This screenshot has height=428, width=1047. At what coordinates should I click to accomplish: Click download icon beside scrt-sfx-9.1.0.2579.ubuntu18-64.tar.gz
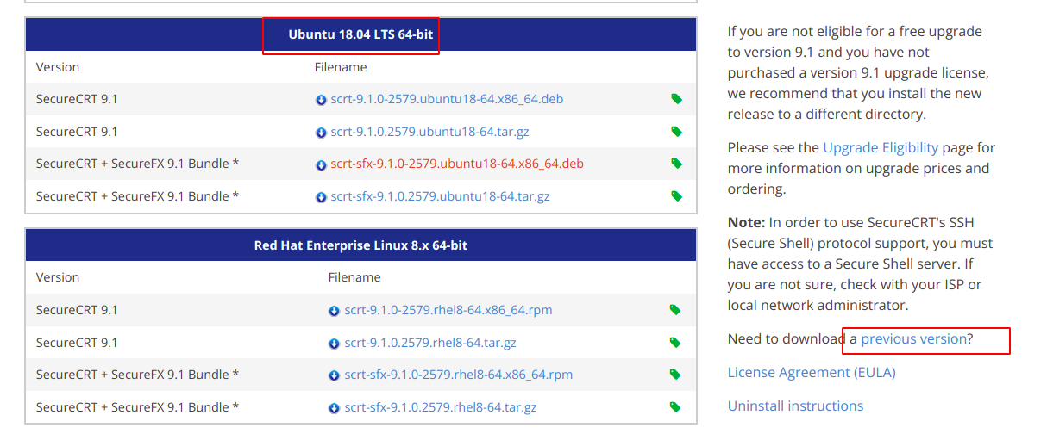pyautogui.click(x=322, y=197)
